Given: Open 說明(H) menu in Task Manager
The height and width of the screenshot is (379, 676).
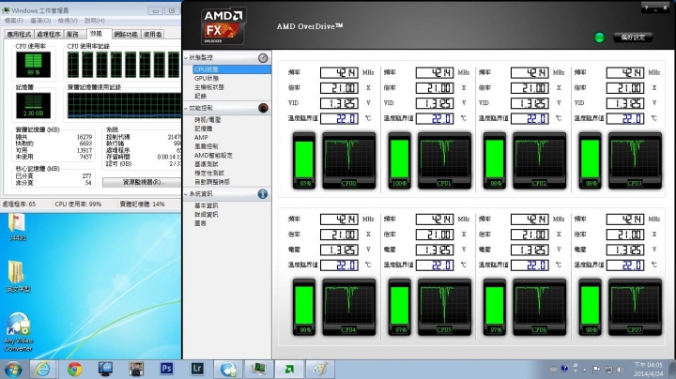Looking at the screenshot, I should point(95,21).
